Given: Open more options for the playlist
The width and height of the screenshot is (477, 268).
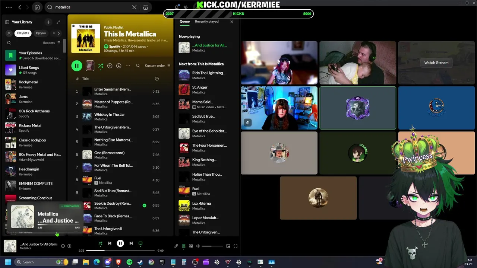Looking at the screenshot, I should point(128,66).
